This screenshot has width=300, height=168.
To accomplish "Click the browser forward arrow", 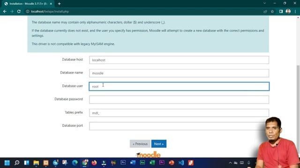I will [x=12, y=11].
